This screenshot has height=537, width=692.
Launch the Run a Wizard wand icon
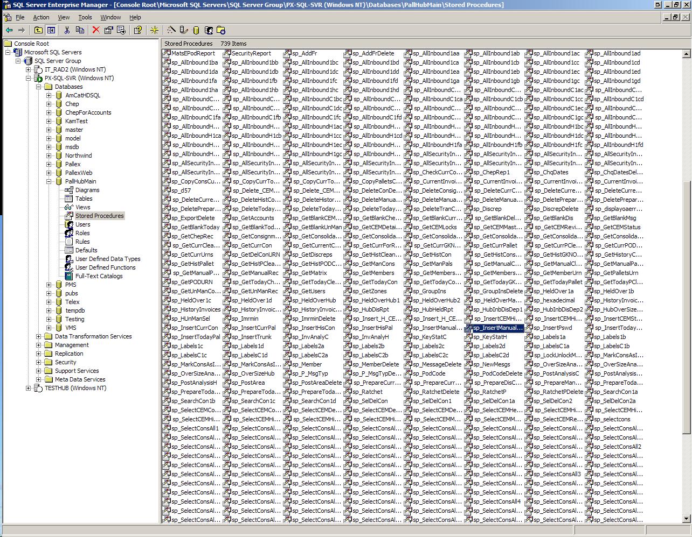171,30
